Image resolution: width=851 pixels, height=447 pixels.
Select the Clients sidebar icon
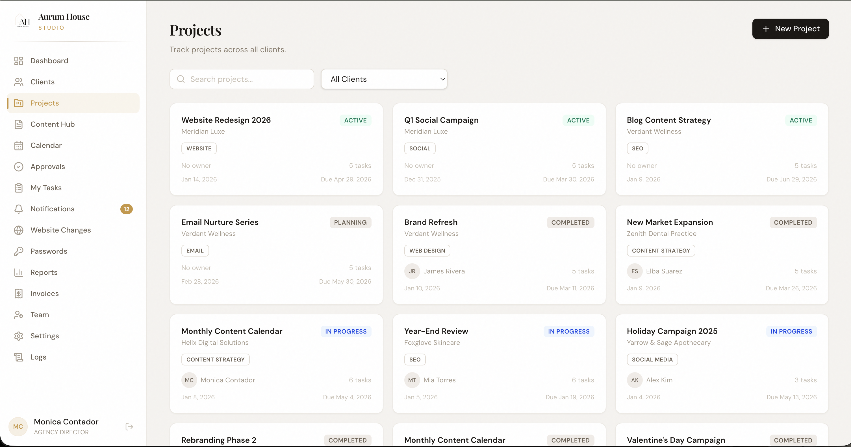[x=19, y=82]
